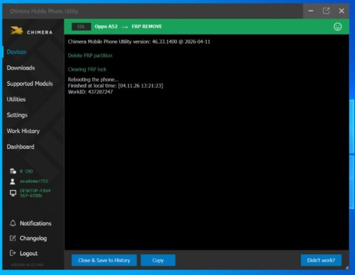This screenshot has height=275, width=355.
Task: Click the credits coin icon beside 0 CRD
Action: (13, 172)
